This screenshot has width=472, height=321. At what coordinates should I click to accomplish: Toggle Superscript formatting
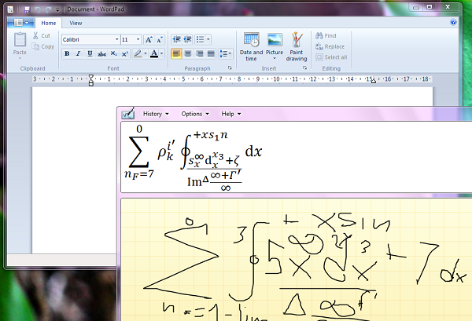[125, 53]
